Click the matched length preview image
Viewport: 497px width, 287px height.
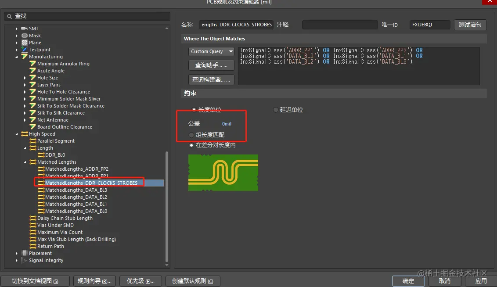coord(223,172)
